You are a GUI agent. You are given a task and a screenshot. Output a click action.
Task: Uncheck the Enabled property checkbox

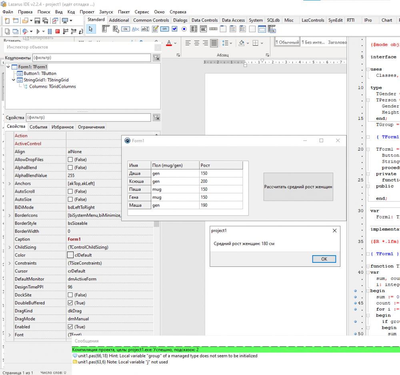coord(70,327)
